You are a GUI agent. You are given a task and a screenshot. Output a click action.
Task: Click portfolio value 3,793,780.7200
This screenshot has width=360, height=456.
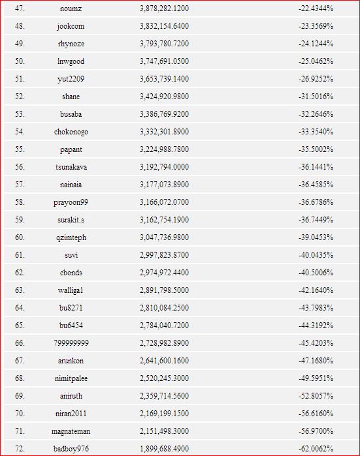(164, 44)
